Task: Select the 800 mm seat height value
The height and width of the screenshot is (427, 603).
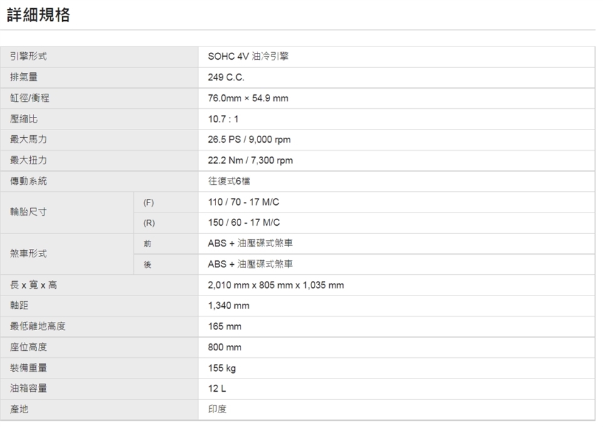Action: (224, 347)
